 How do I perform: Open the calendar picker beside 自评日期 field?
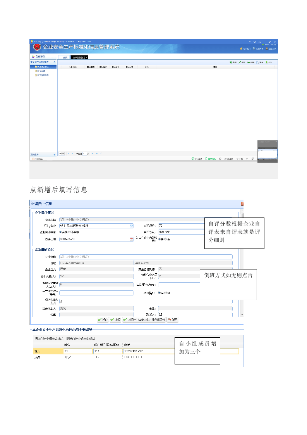pyautogui.click(x=132, y=239)
